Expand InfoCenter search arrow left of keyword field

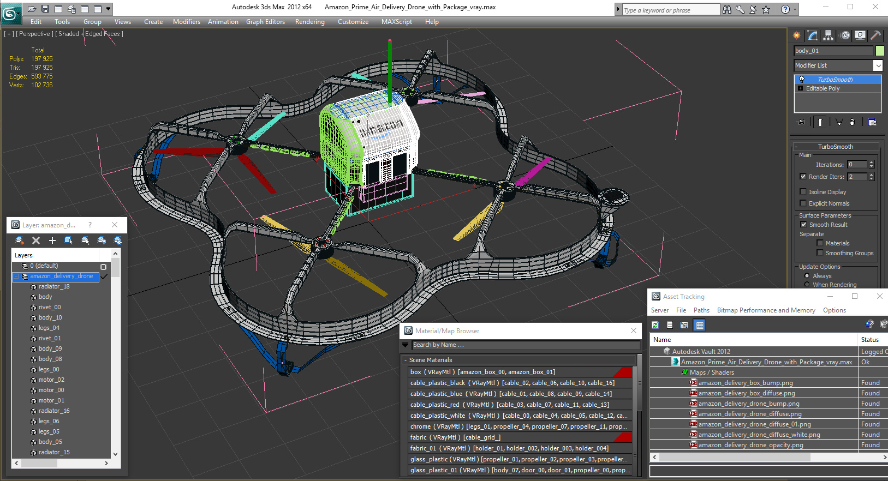coord(618,9)
